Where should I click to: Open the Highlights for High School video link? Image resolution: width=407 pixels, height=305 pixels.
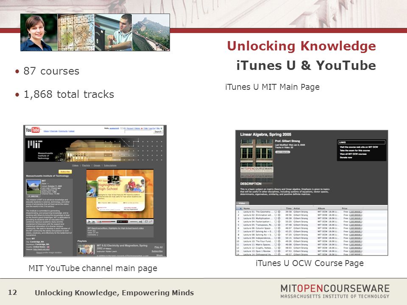pos(115,228)
